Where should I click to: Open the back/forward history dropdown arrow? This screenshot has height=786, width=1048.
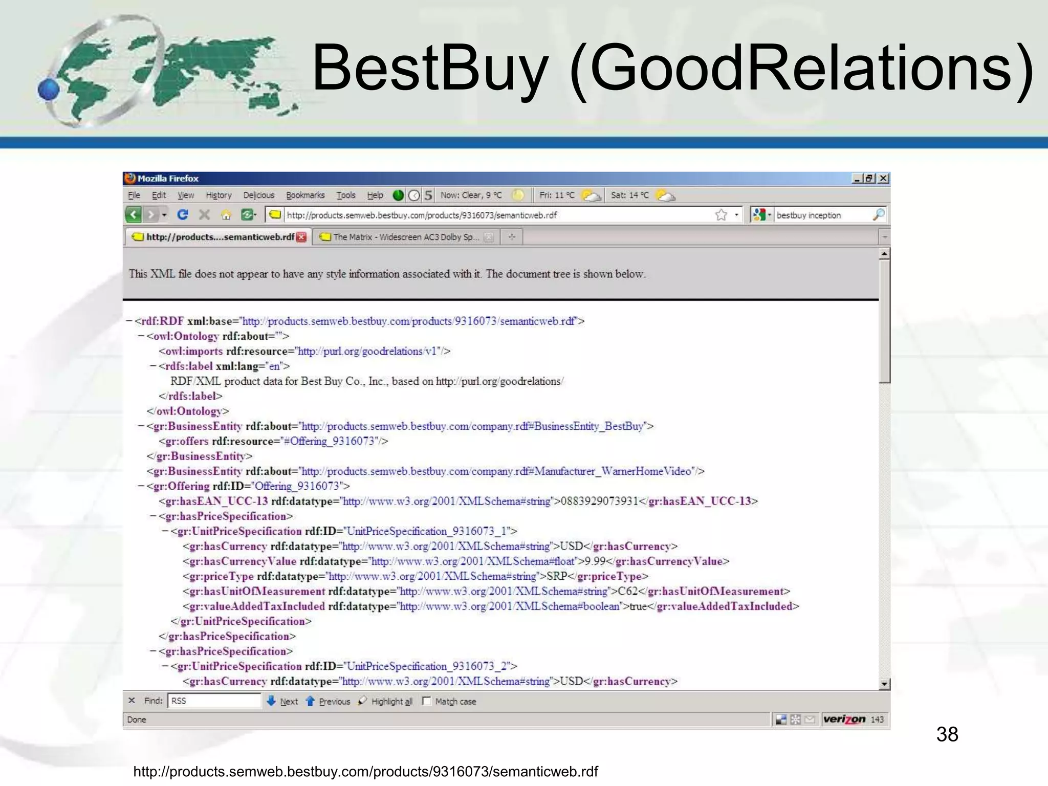tap(164, 215)
